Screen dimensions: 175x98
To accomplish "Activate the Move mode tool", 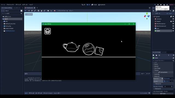I will (29, 11).
